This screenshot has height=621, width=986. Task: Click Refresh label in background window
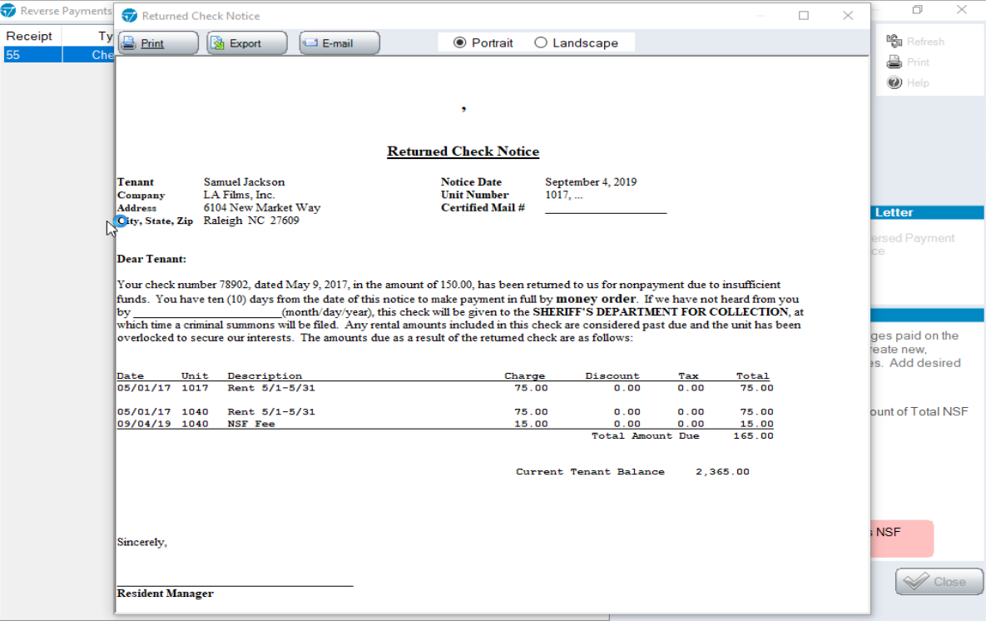(925, 42)
